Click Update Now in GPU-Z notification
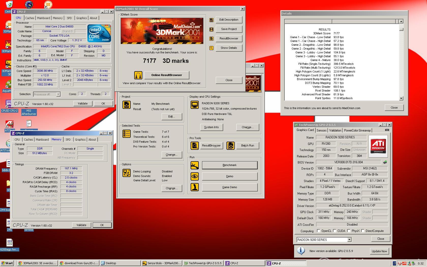 tap(379, 251)
